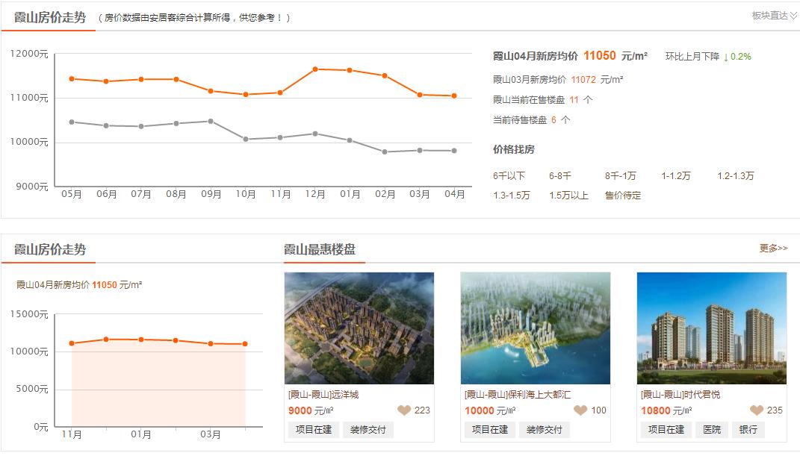800x456 pixels.
Task: Select the 1-1.2万 price range
Action: [676, 175]
